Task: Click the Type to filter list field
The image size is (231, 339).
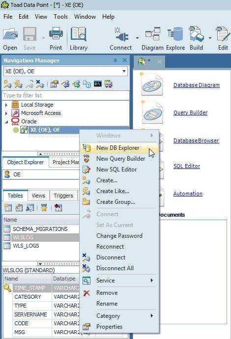Action: [66, 95]
